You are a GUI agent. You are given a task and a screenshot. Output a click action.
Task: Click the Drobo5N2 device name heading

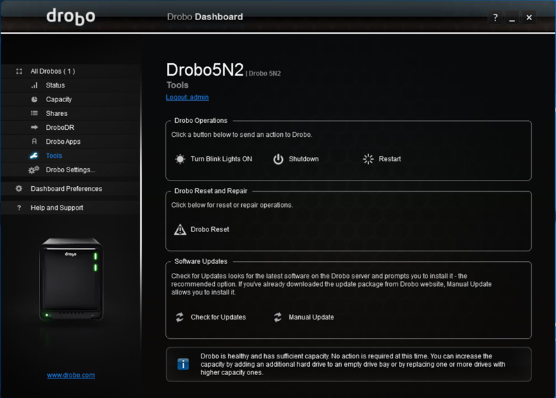(205, 70)
